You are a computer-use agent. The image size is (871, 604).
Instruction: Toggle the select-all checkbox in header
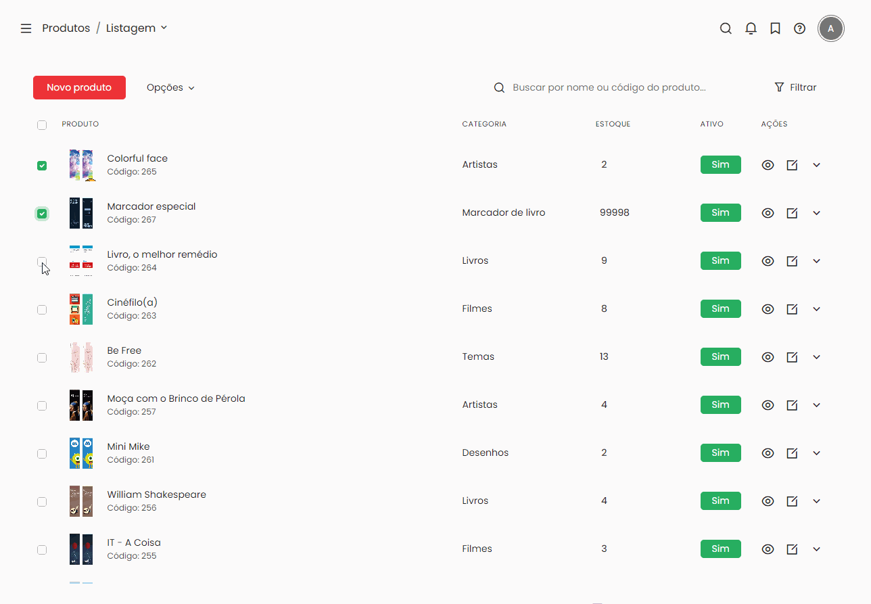[42, 125]
